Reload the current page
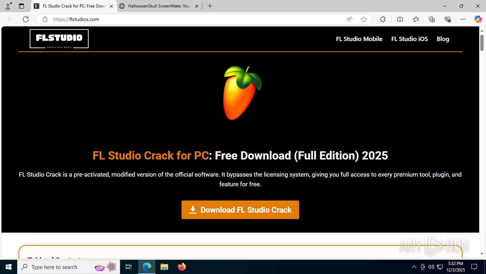 coord(26,19)
